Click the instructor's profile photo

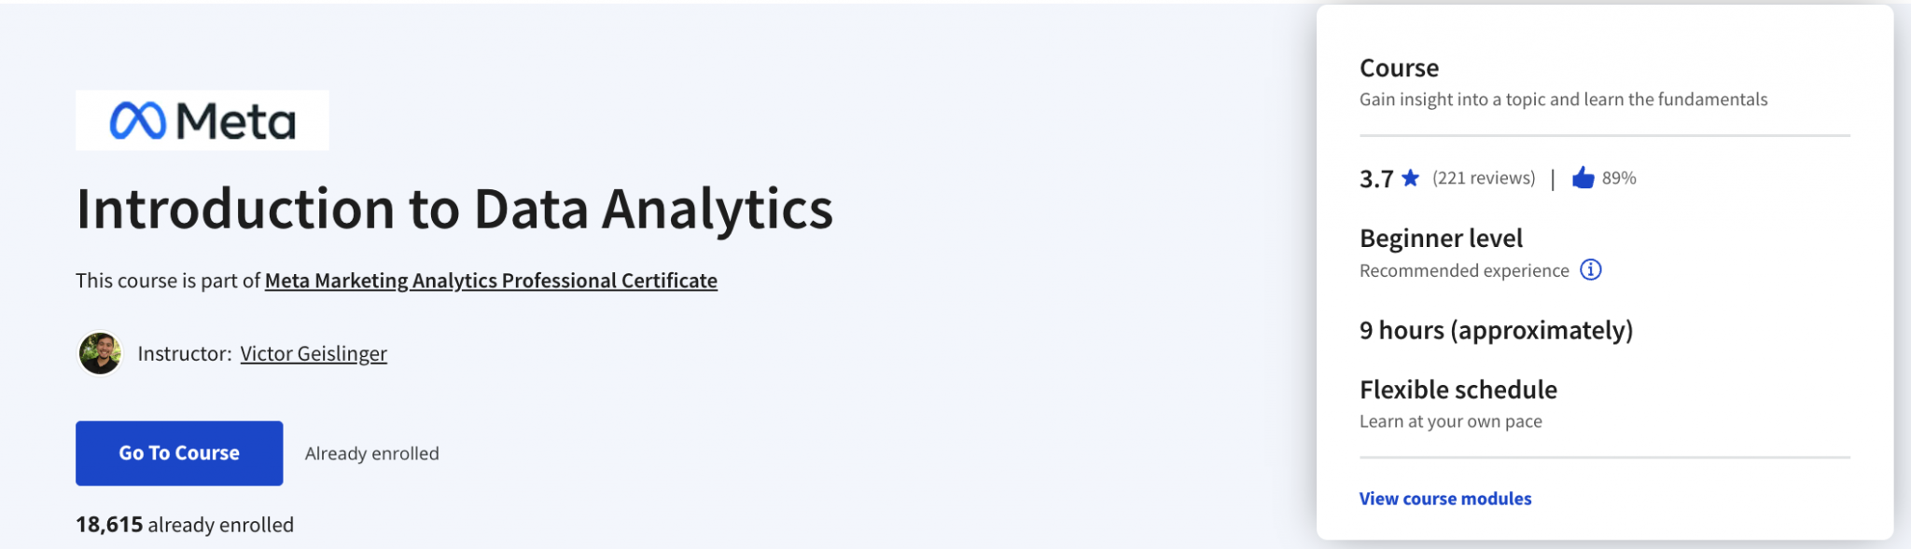(x=100, y=353)
